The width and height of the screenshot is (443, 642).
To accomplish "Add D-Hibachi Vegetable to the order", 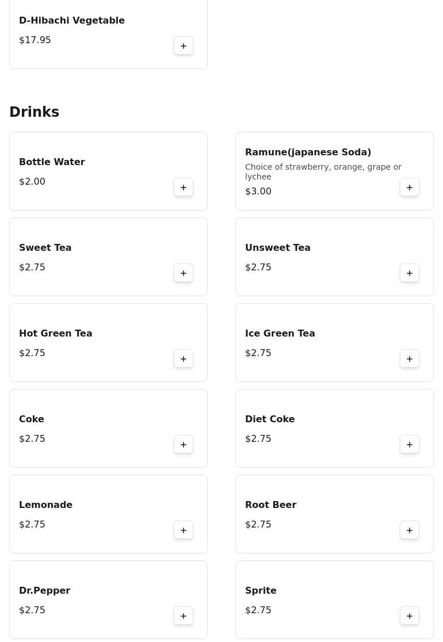I will click(184, 46).
